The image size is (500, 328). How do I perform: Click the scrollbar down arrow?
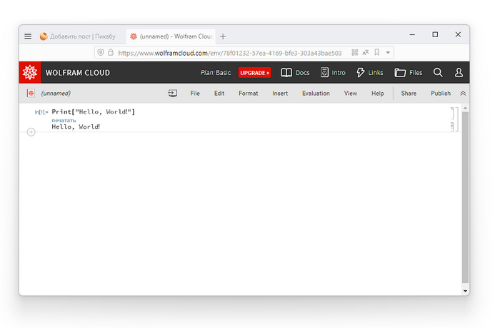[465, 291]
